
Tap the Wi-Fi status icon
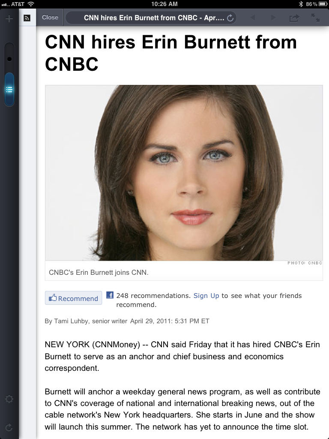[31, 4]
